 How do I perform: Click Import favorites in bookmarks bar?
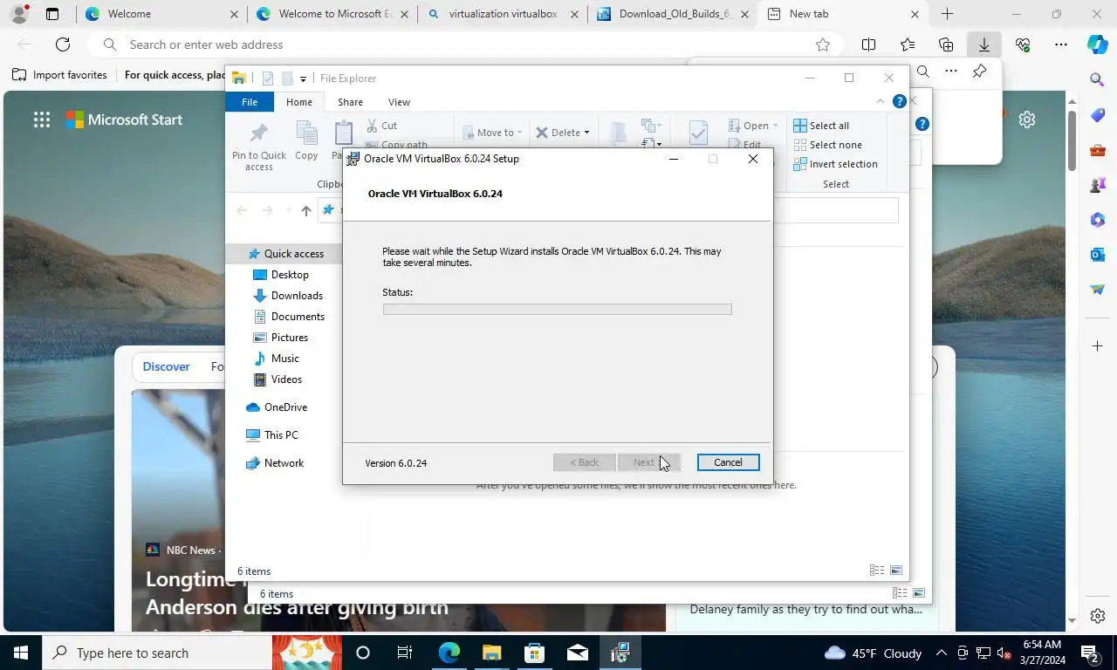[59, 75]
